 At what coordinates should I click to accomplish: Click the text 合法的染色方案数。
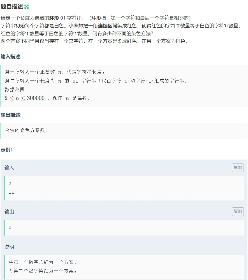pyautogui.click(x=27, y=130)
